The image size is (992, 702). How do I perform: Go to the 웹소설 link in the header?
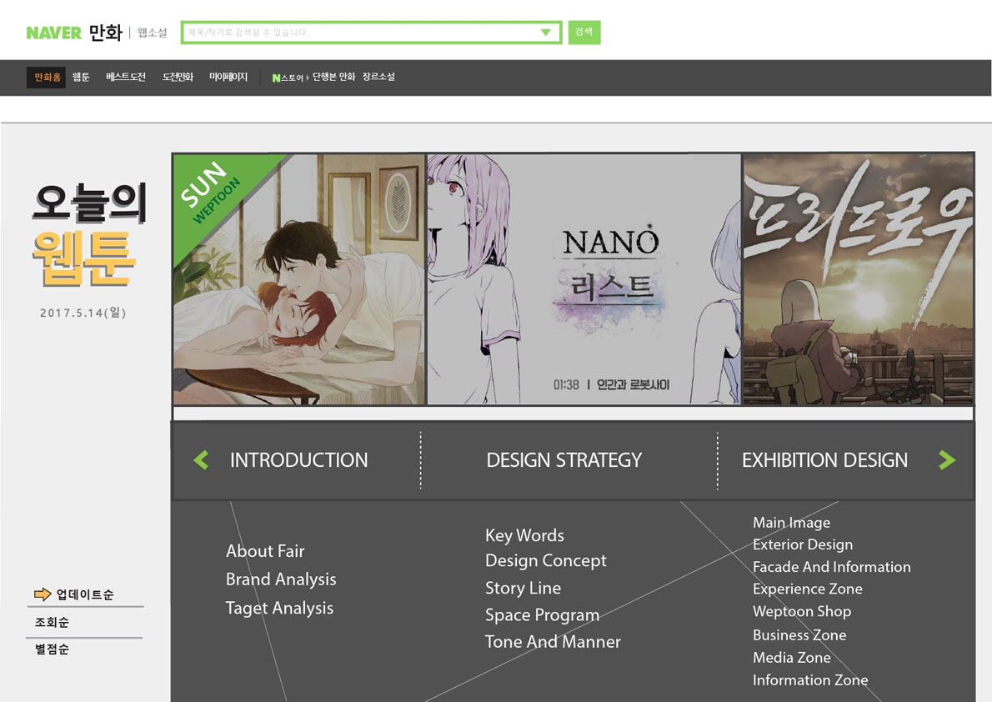pos(153,33)
